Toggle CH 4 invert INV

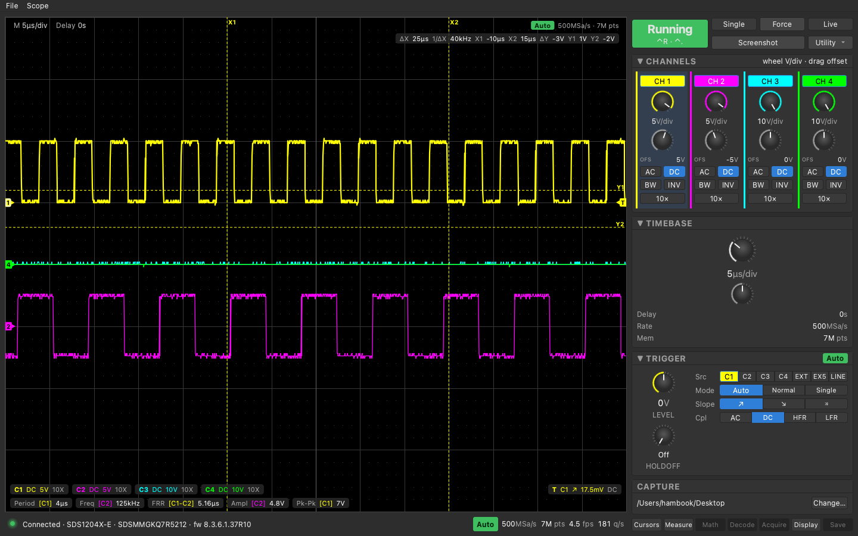coord(836,185)
